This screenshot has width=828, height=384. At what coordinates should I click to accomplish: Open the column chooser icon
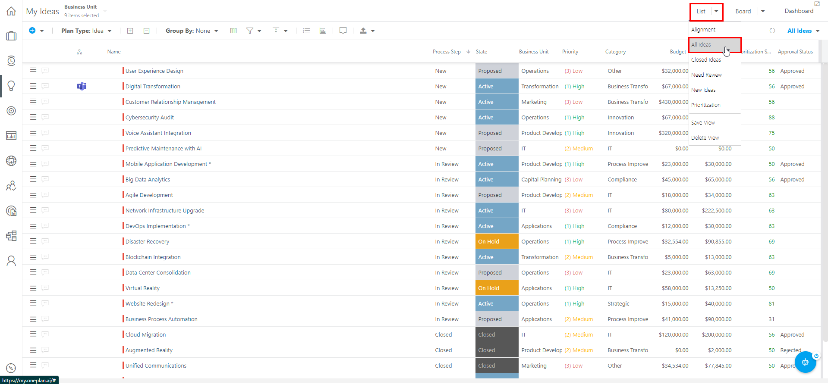pyautogui.click(x=233, y=31)
